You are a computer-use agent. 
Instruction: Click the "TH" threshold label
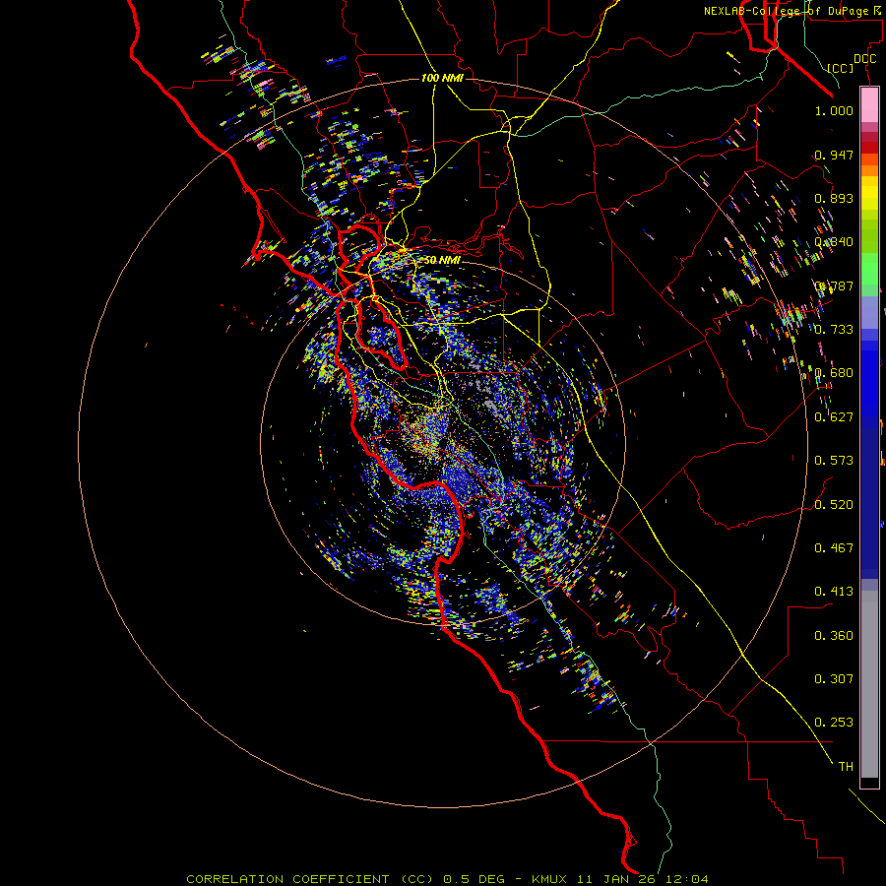point(846,767)
